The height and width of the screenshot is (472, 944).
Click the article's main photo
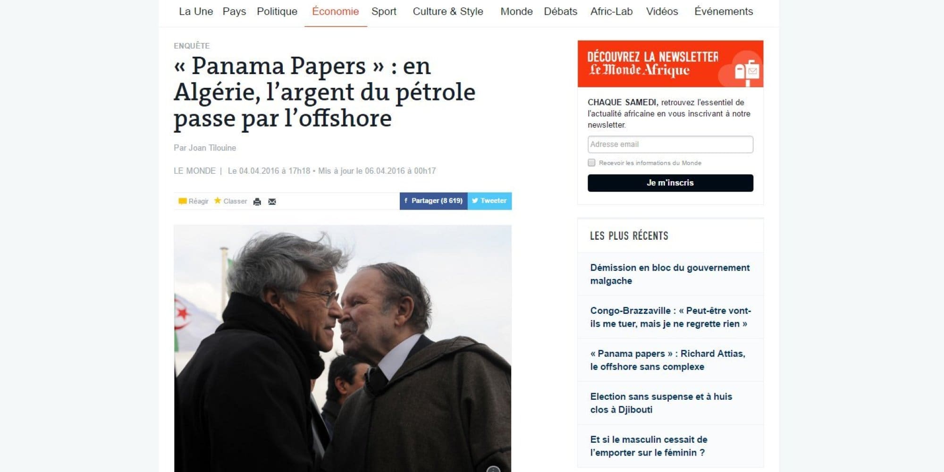[x=343, y=348]
